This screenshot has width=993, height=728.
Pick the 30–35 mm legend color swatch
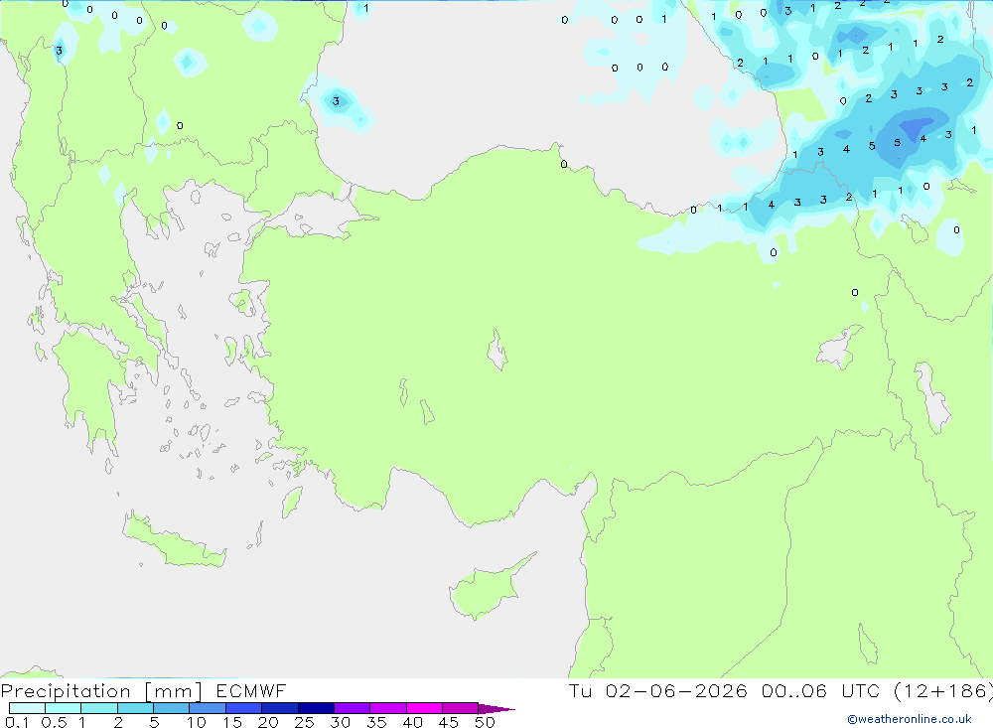(353, 708)
